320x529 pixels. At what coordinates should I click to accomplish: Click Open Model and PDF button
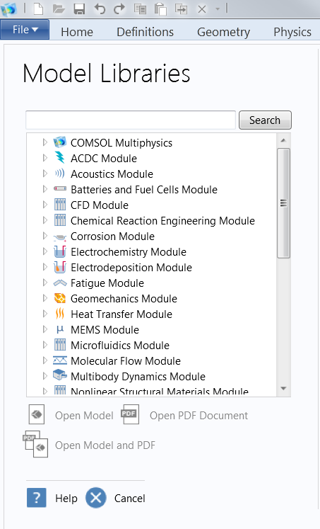click(x=89, y=444)
